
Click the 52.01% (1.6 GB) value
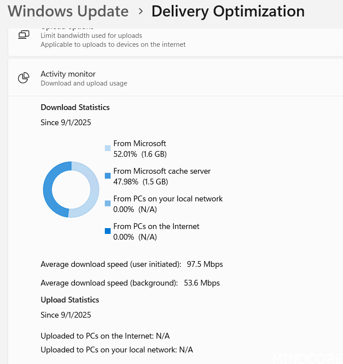tap(140, 154)
